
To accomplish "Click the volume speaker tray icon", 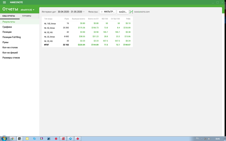I will click(209, 139).
